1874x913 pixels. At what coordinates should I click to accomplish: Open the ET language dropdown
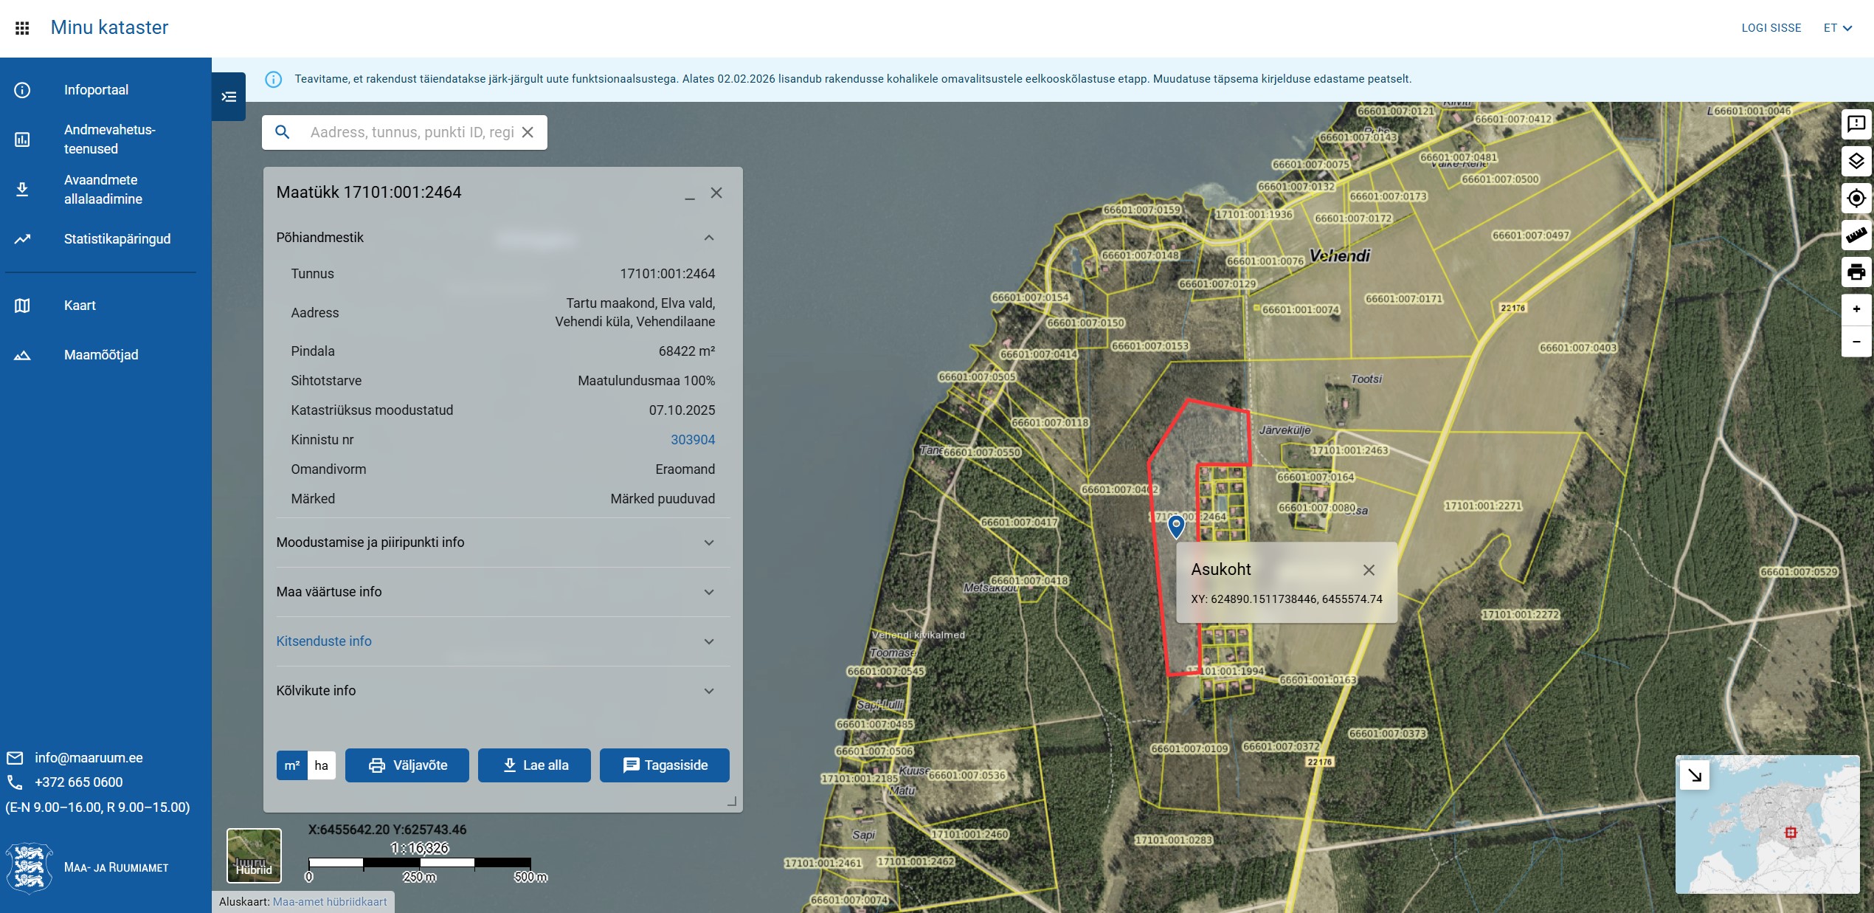coord(1837,28)
